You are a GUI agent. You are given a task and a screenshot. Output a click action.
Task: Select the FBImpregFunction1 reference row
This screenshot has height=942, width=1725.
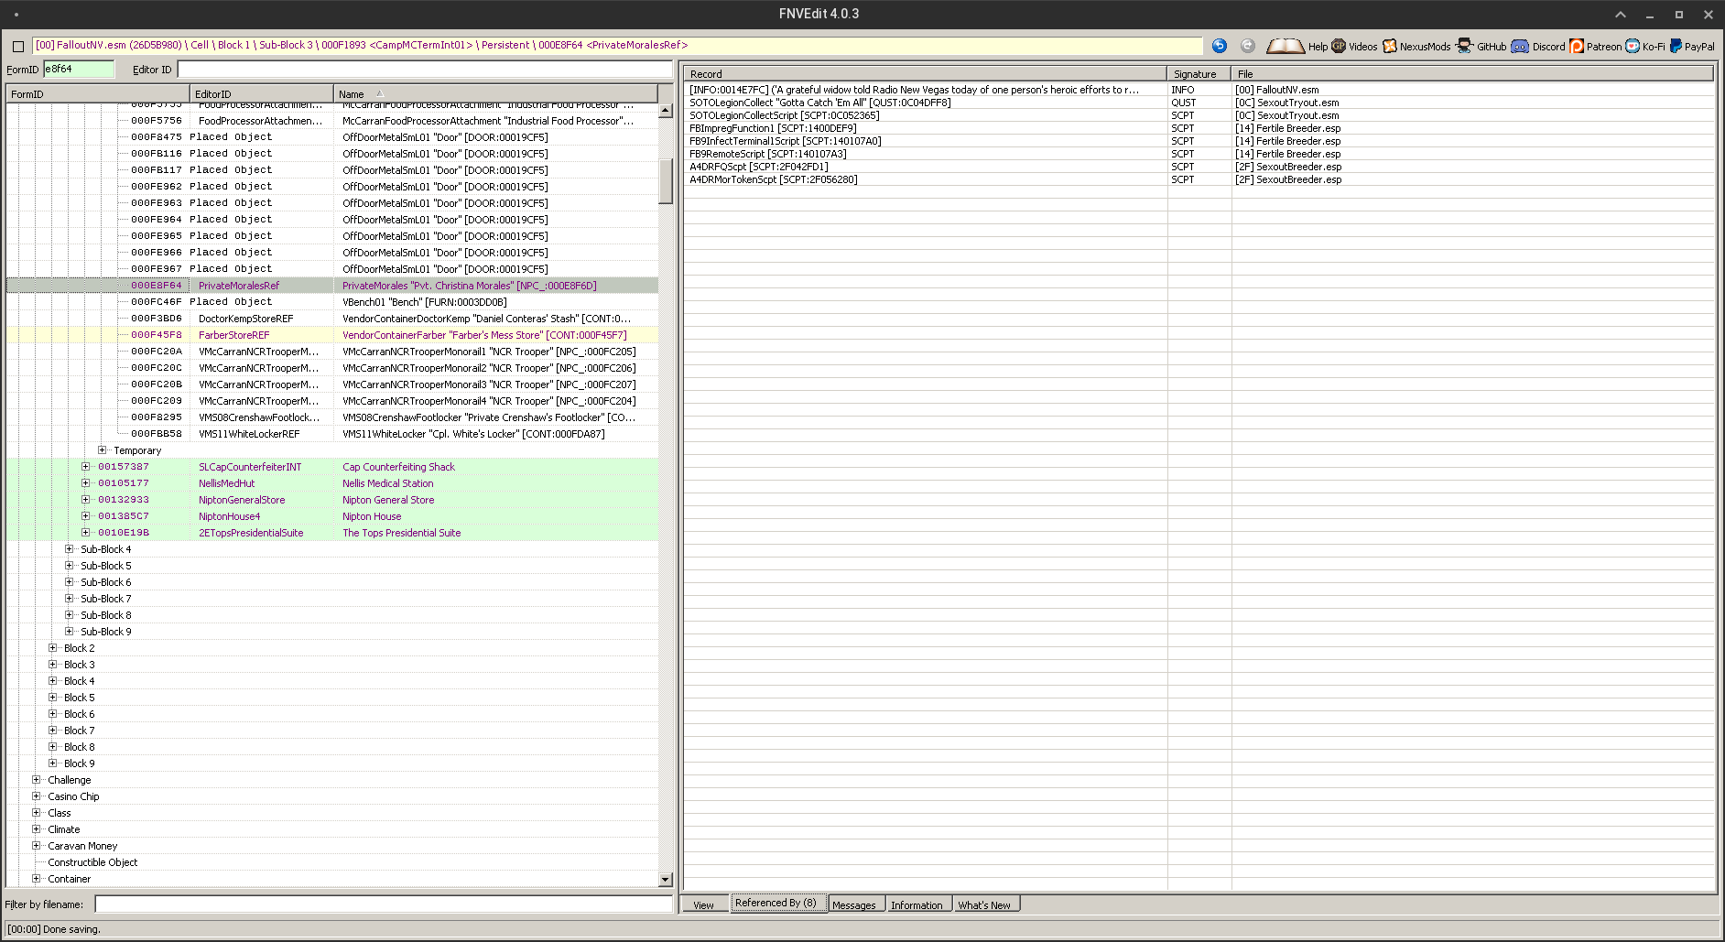click(1199, 128)
